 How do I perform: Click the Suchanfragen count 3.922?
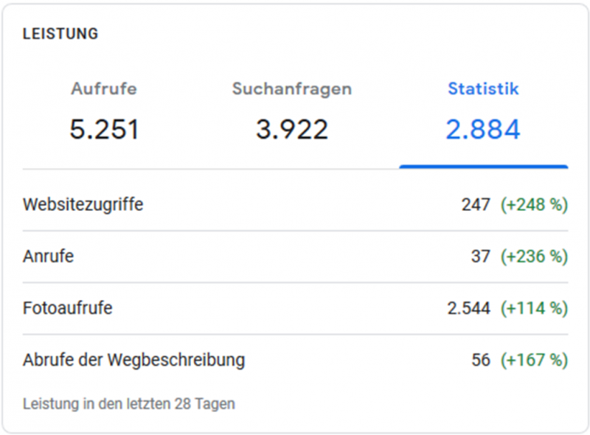pyautogui.click(x=291, y=130)
